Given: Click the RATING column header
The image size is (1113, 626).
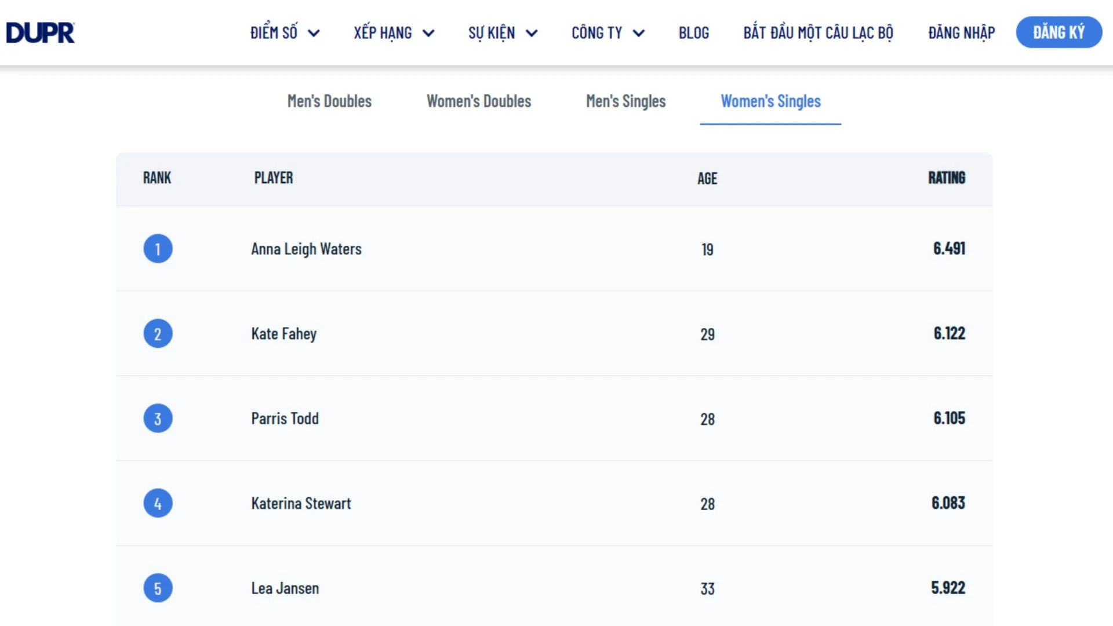Looking at the screenshot, I should pos(946,178).
